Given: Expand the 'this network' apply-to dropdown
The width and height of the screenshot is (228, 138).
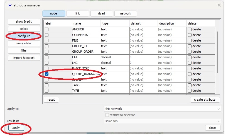Looking at the screenshot, I should 163,109.
